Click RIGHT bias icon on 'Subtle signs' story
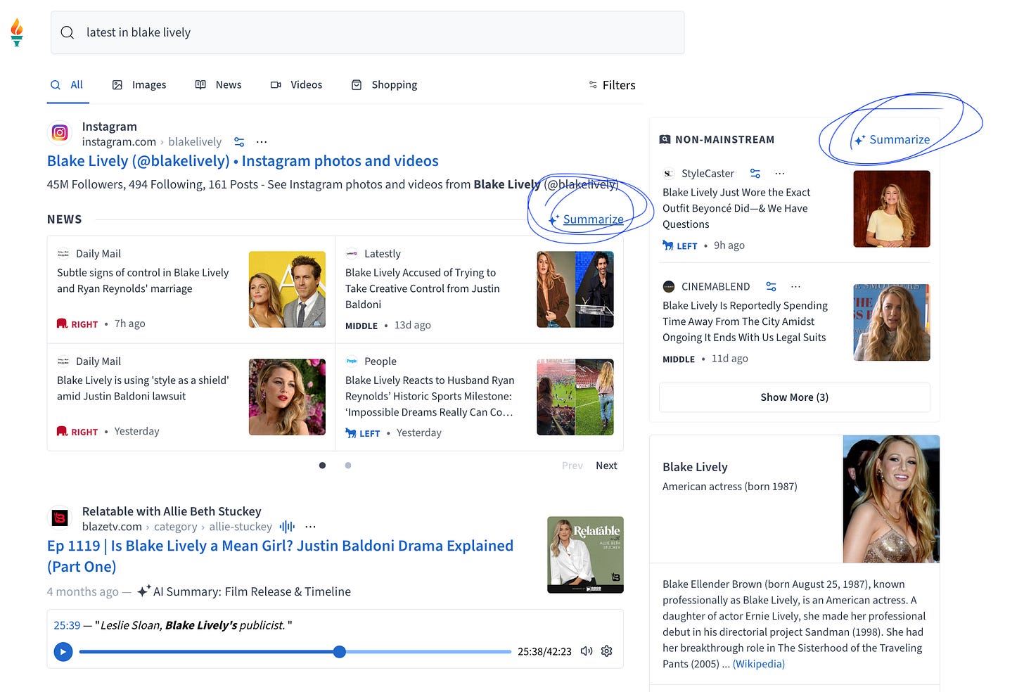This screenshot has height=692, width=1024. (x=62, y=324)
